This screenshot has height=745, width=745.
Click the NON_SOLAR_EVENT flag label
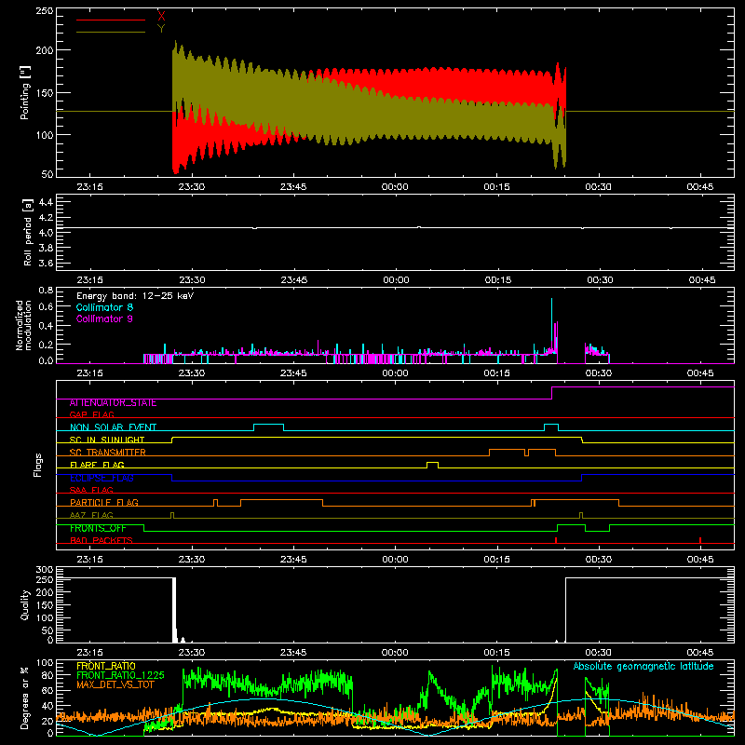[x=113, y=427]
